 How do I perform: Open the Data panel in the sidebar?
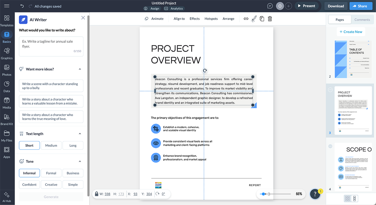pyautogui.click(x=7, y=86)
